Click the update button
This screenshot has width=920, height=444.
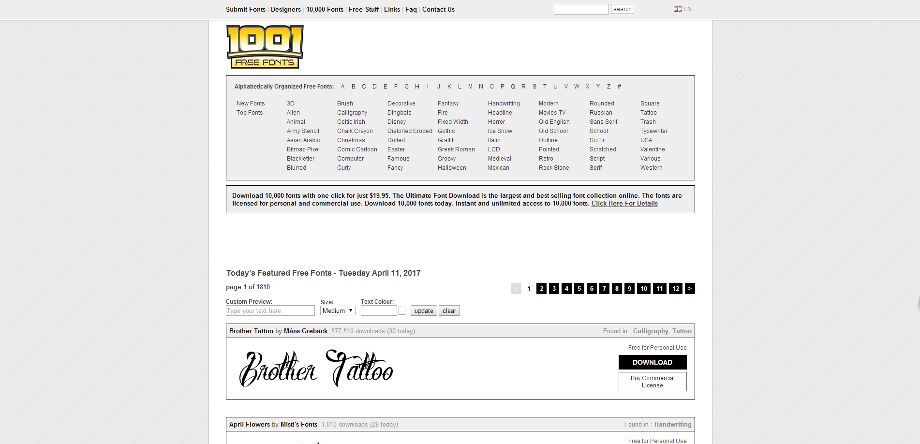[x=424, y=311]
